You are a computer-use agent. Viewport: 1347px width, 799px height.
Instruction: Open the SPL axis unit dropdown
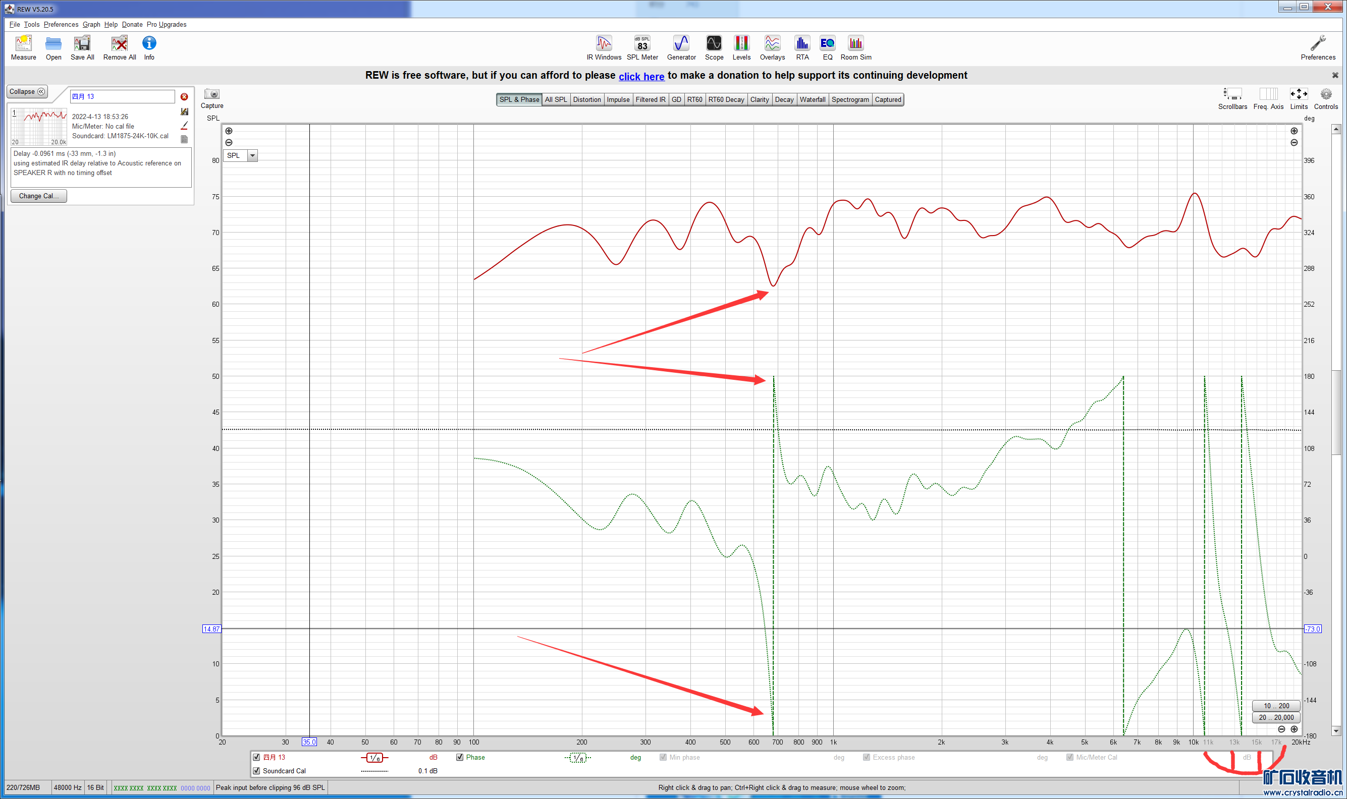[252, 155]
